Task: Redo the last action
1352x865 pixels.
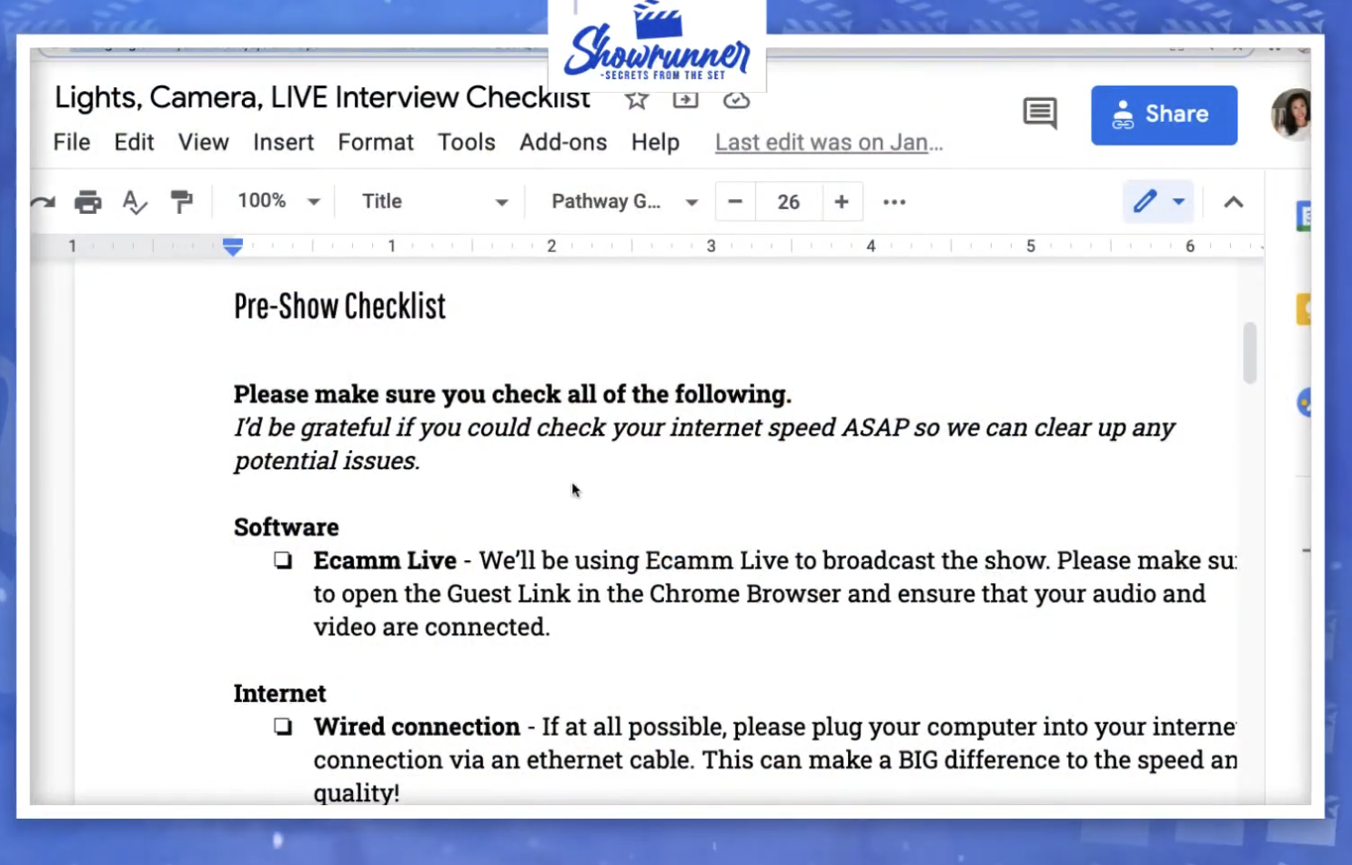Action: (x=42, y=201)
